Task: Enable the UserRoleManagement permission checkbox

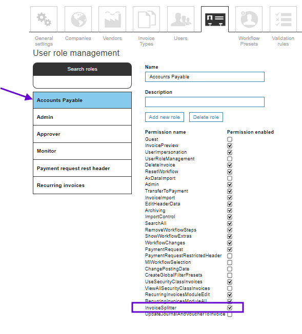Action: (x=230, y=159)
